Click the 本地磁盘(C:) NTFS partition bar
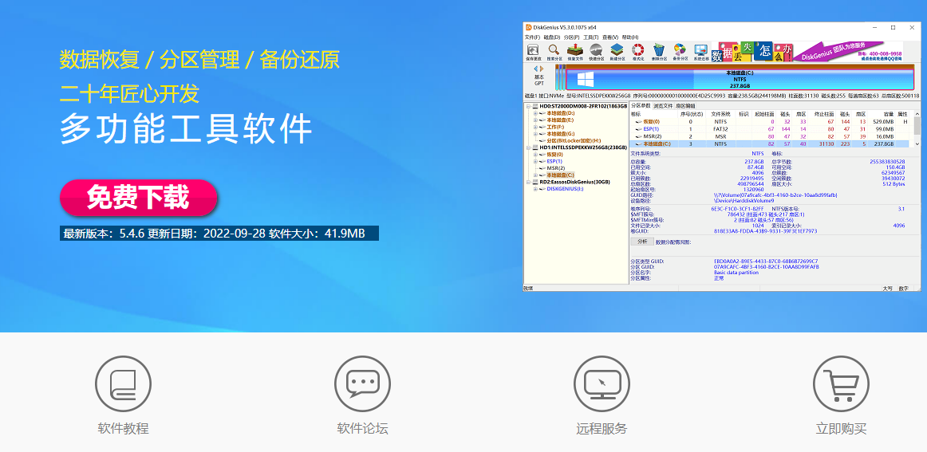The height and width of the screenshot is (452, 927). click(737, 78)
